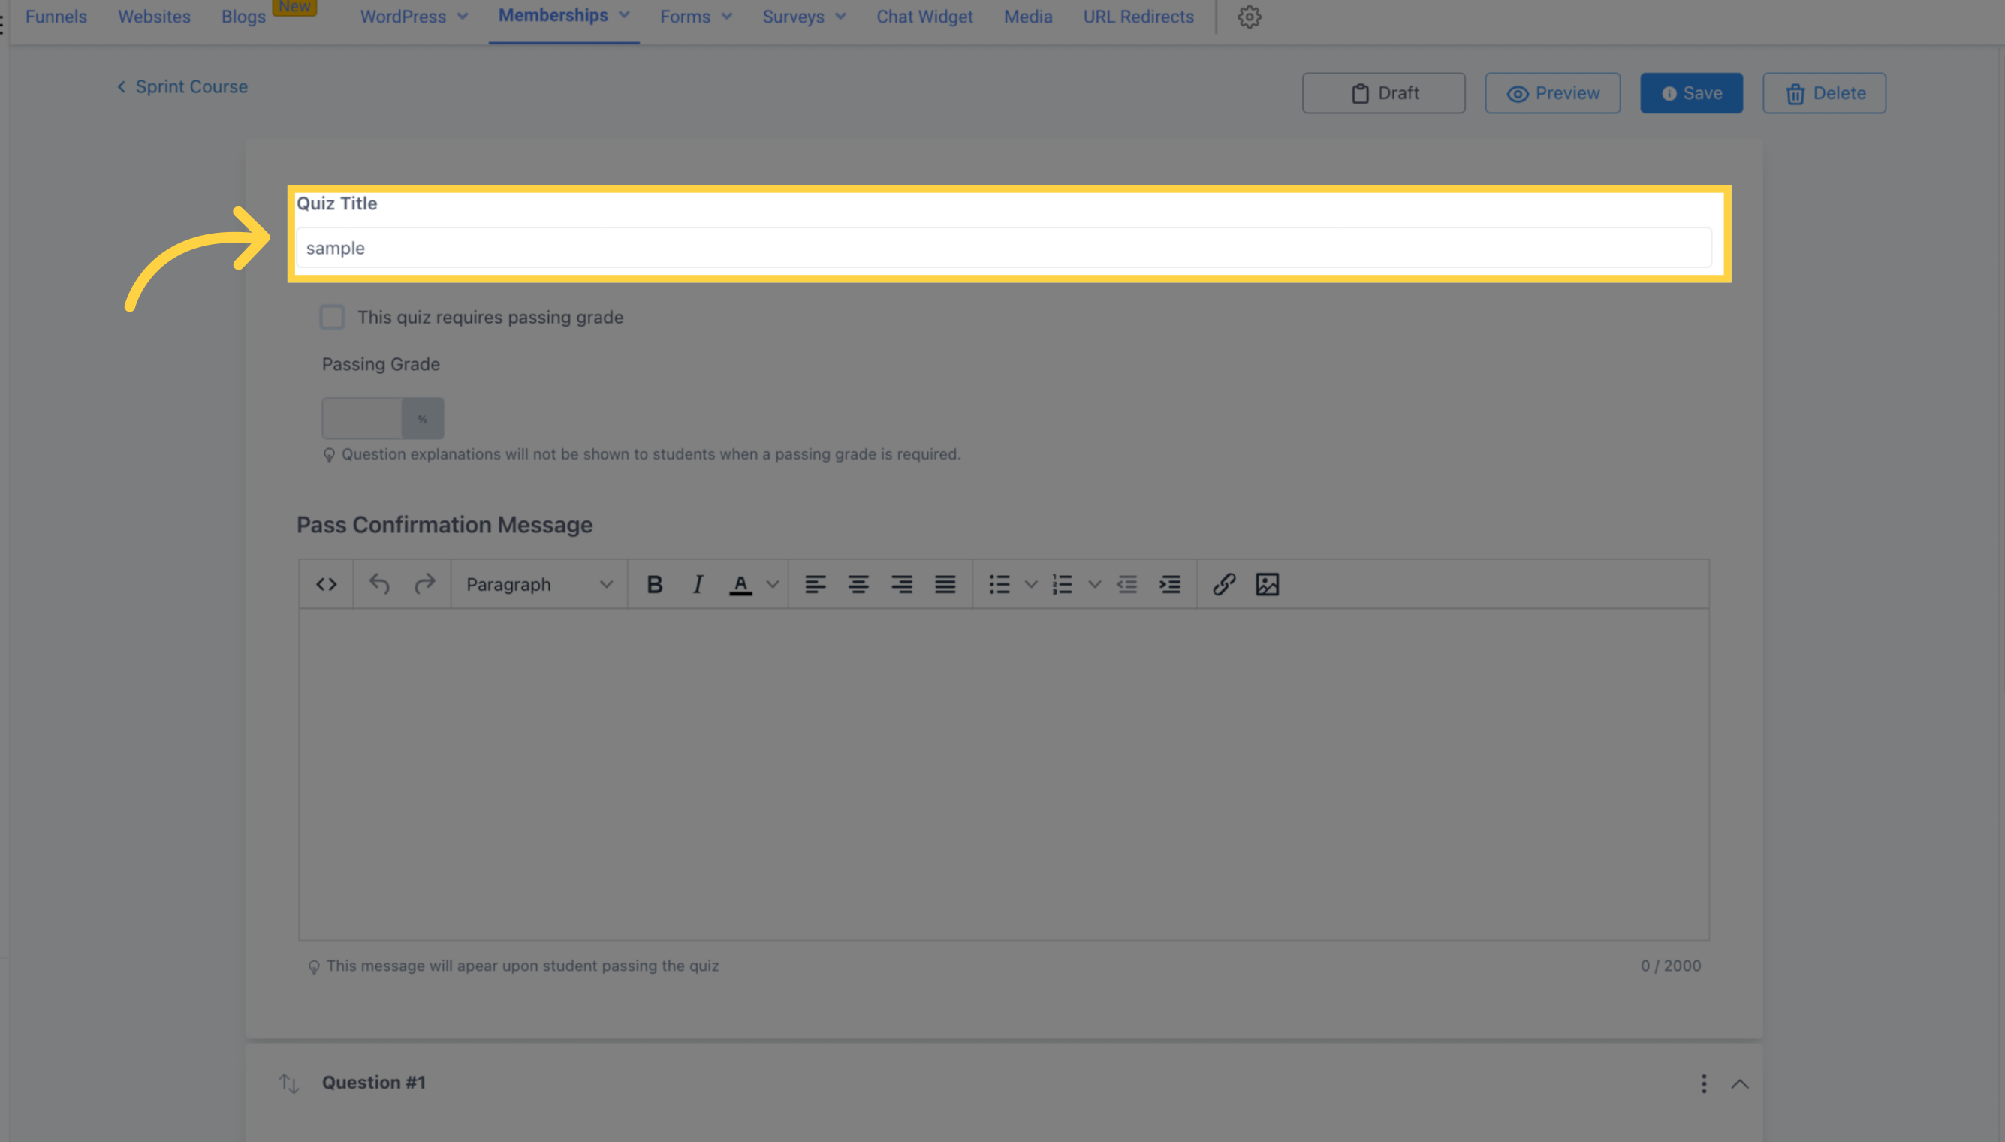The height and width of the screenshot is (1142, 2005).
Task: Justify text alignment
Action: click(x=945, y=584)
